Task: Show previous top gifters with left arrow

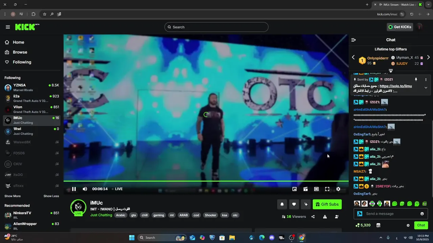Action: tap(353, 57)
